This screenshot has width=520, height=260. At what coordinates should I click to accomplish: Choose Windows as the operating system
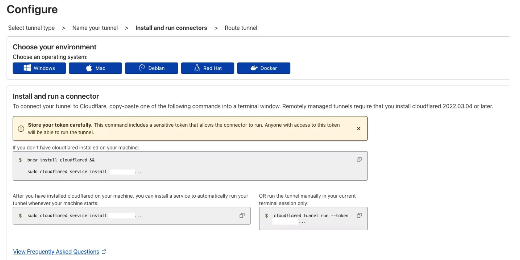(39, 68)
